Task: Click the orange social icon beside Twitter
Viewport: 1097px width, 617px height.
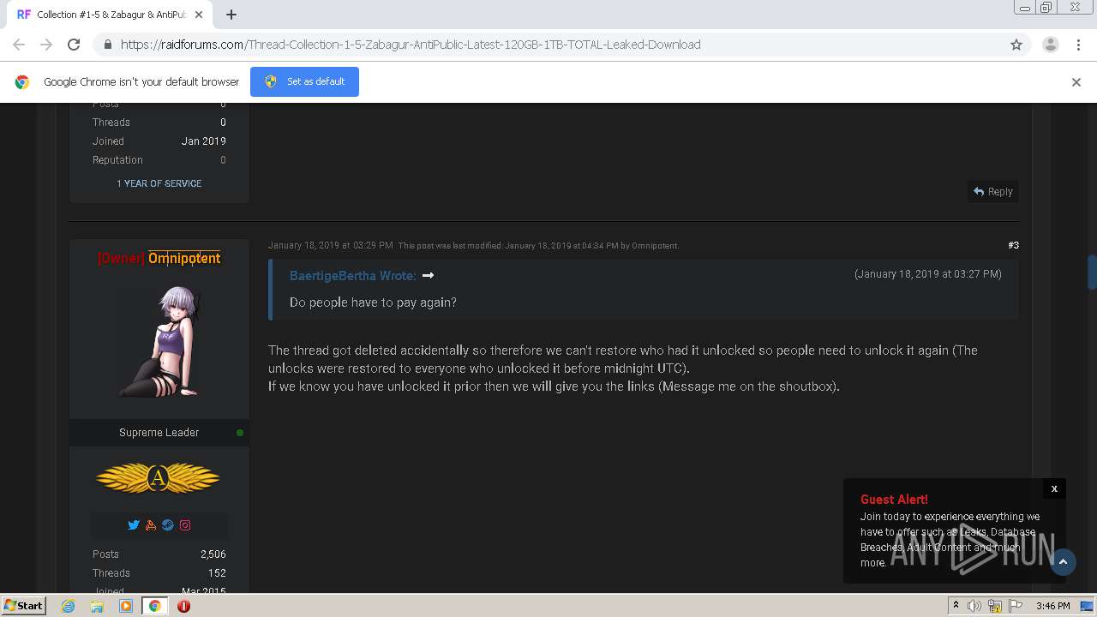Action: 151,525
